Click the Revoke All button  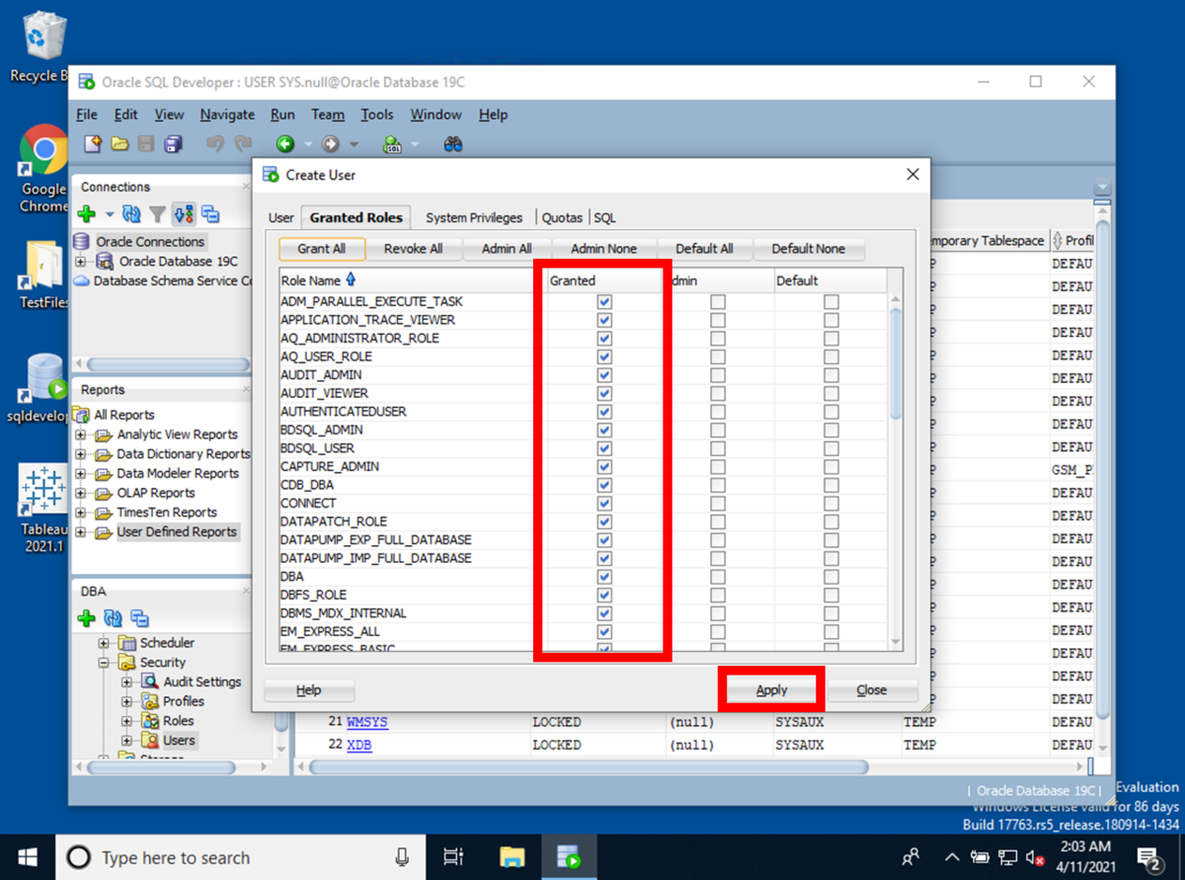point(413,249)
